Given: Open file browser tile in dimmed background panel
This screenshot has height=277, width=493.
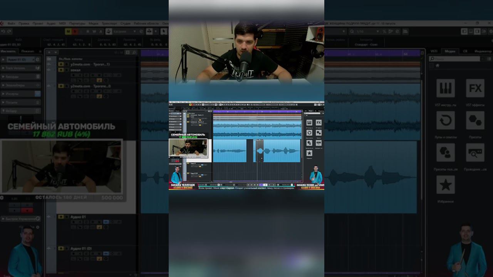Looking at the screenshot, I should point(475,153).
